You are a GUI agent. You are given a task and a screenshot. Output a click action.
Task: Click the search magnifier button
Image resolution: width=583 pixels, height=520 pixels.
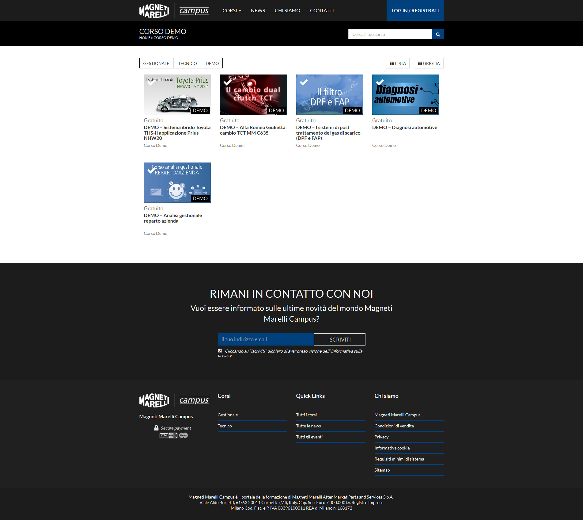click(x=438, y=34)
